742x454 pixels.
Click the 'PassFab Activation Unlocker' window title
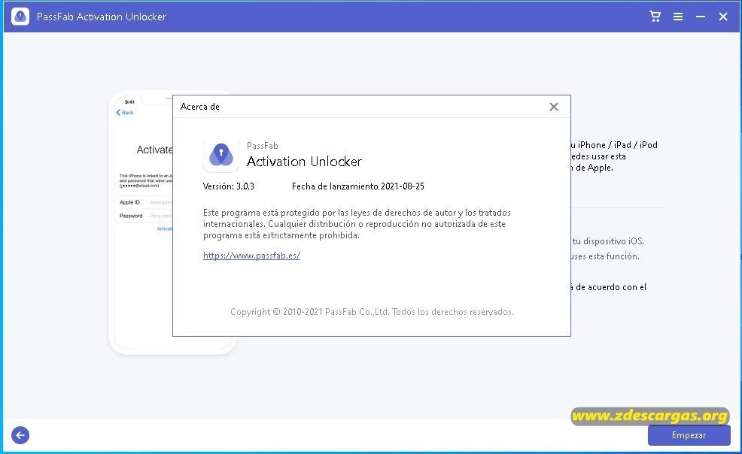[x=102, y=17]
